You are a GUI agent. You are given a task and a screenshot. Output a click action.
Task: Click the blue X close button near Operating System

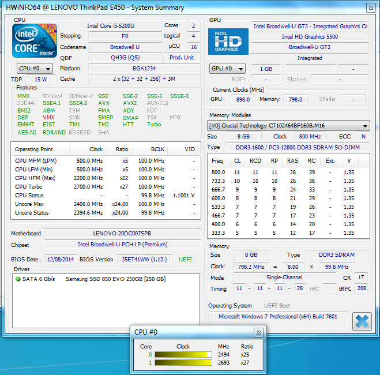point(362,321)
